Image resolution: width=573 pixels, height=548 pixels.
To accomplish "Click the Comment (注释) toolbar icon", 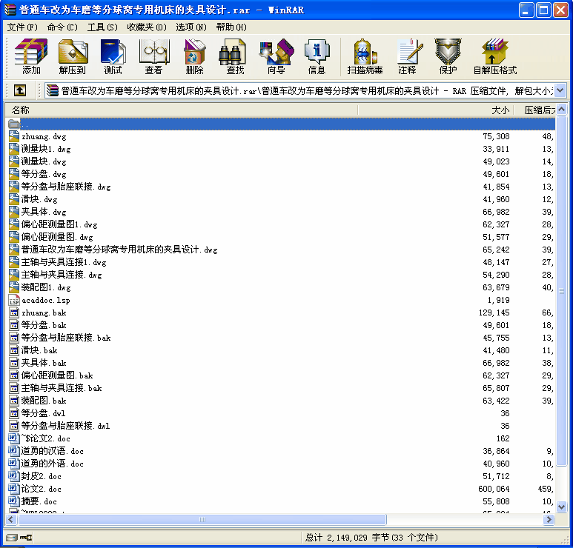I will [x=407, y=57].
